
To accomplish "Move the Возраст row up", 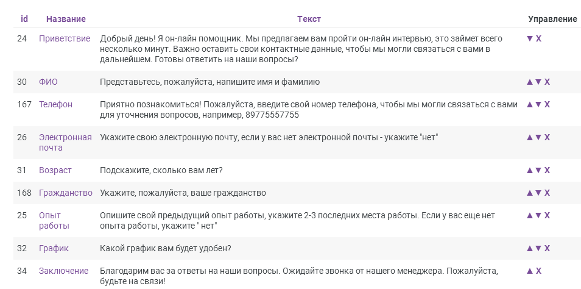I will click(529, 171).
